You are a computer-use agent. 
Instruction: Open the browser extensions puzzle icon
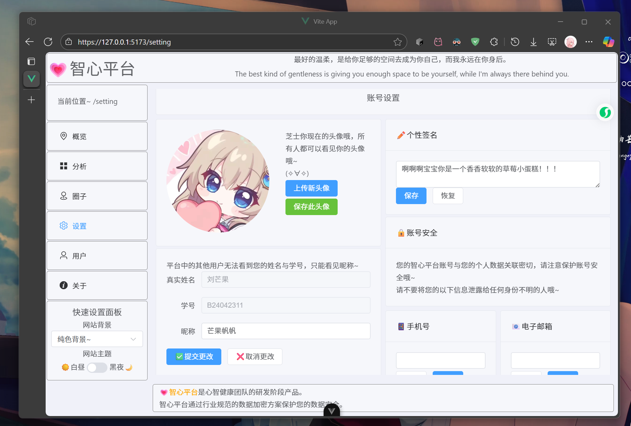coord(494,42)
